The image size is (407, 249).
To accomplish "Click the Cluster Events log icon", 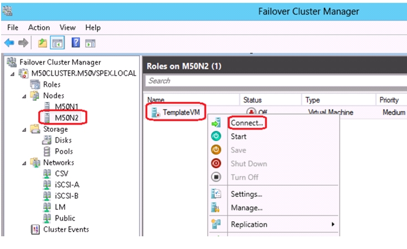I will point(35,229).
